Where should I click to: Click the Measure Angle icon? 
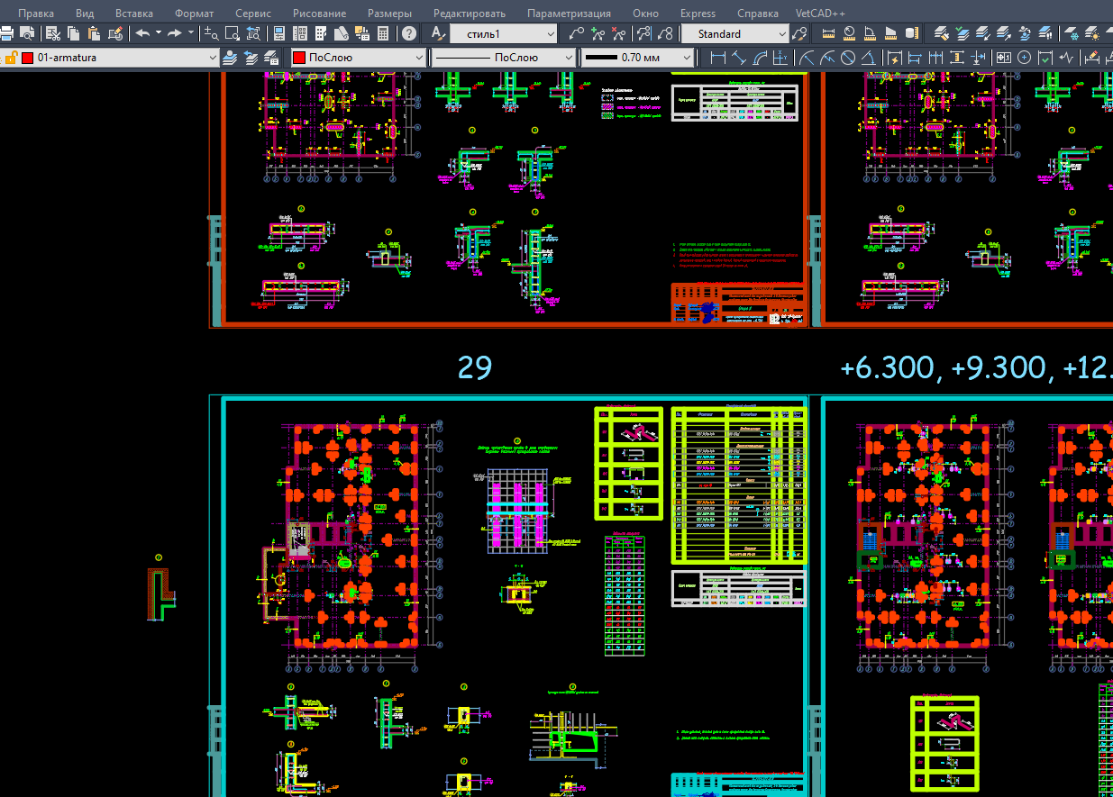click(x=871, y=33)
